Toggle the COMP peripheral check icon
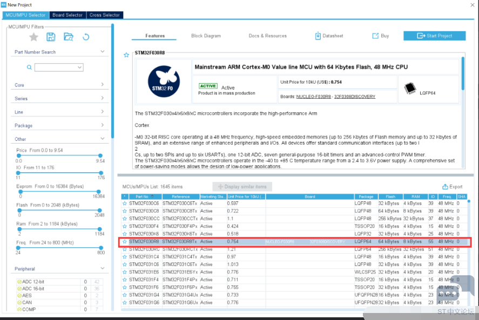Screen dimensions: 479x320 point(19,309)
